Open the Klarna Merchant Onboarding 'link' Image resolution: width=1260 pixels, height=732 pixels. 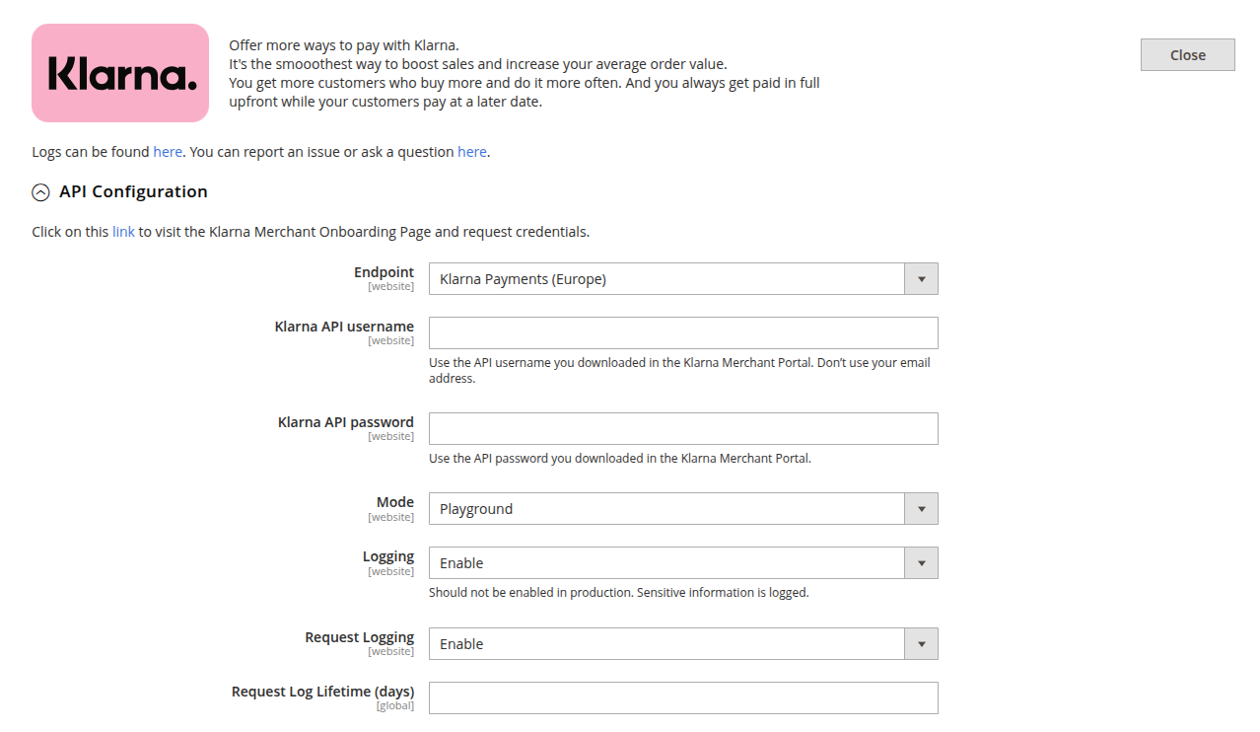[x=123, y=232]
